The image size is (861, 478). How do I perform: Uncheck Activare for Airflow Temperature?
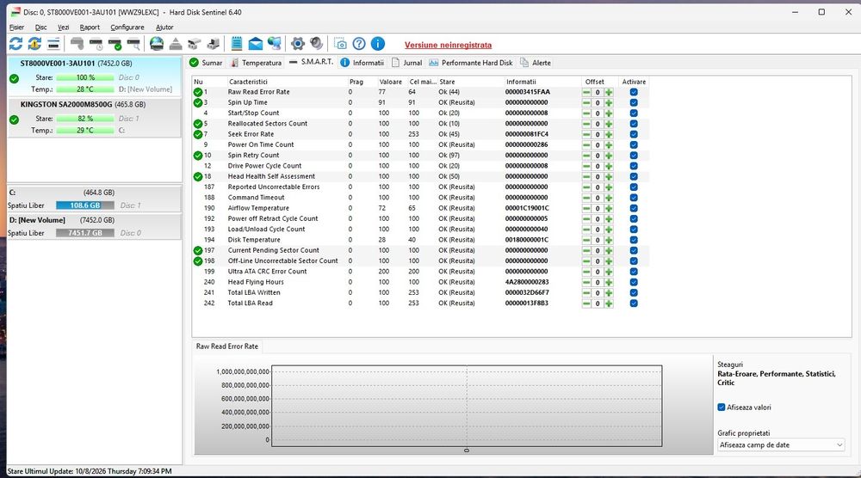coord(634,208)
